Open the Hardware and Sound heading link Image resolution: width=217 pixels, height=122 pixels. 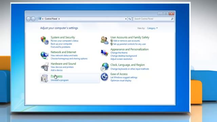point(63,64)
